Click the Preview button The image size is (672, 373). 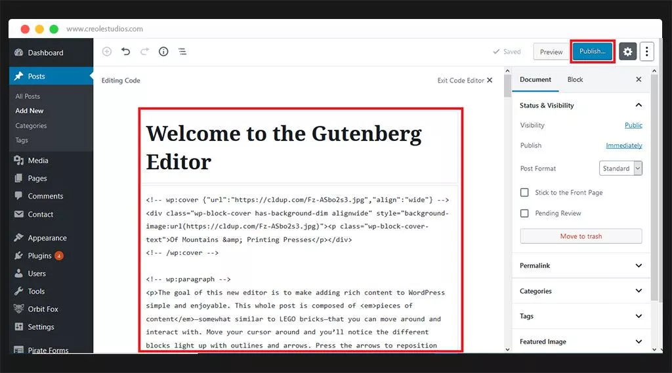(x=551, y=52)
